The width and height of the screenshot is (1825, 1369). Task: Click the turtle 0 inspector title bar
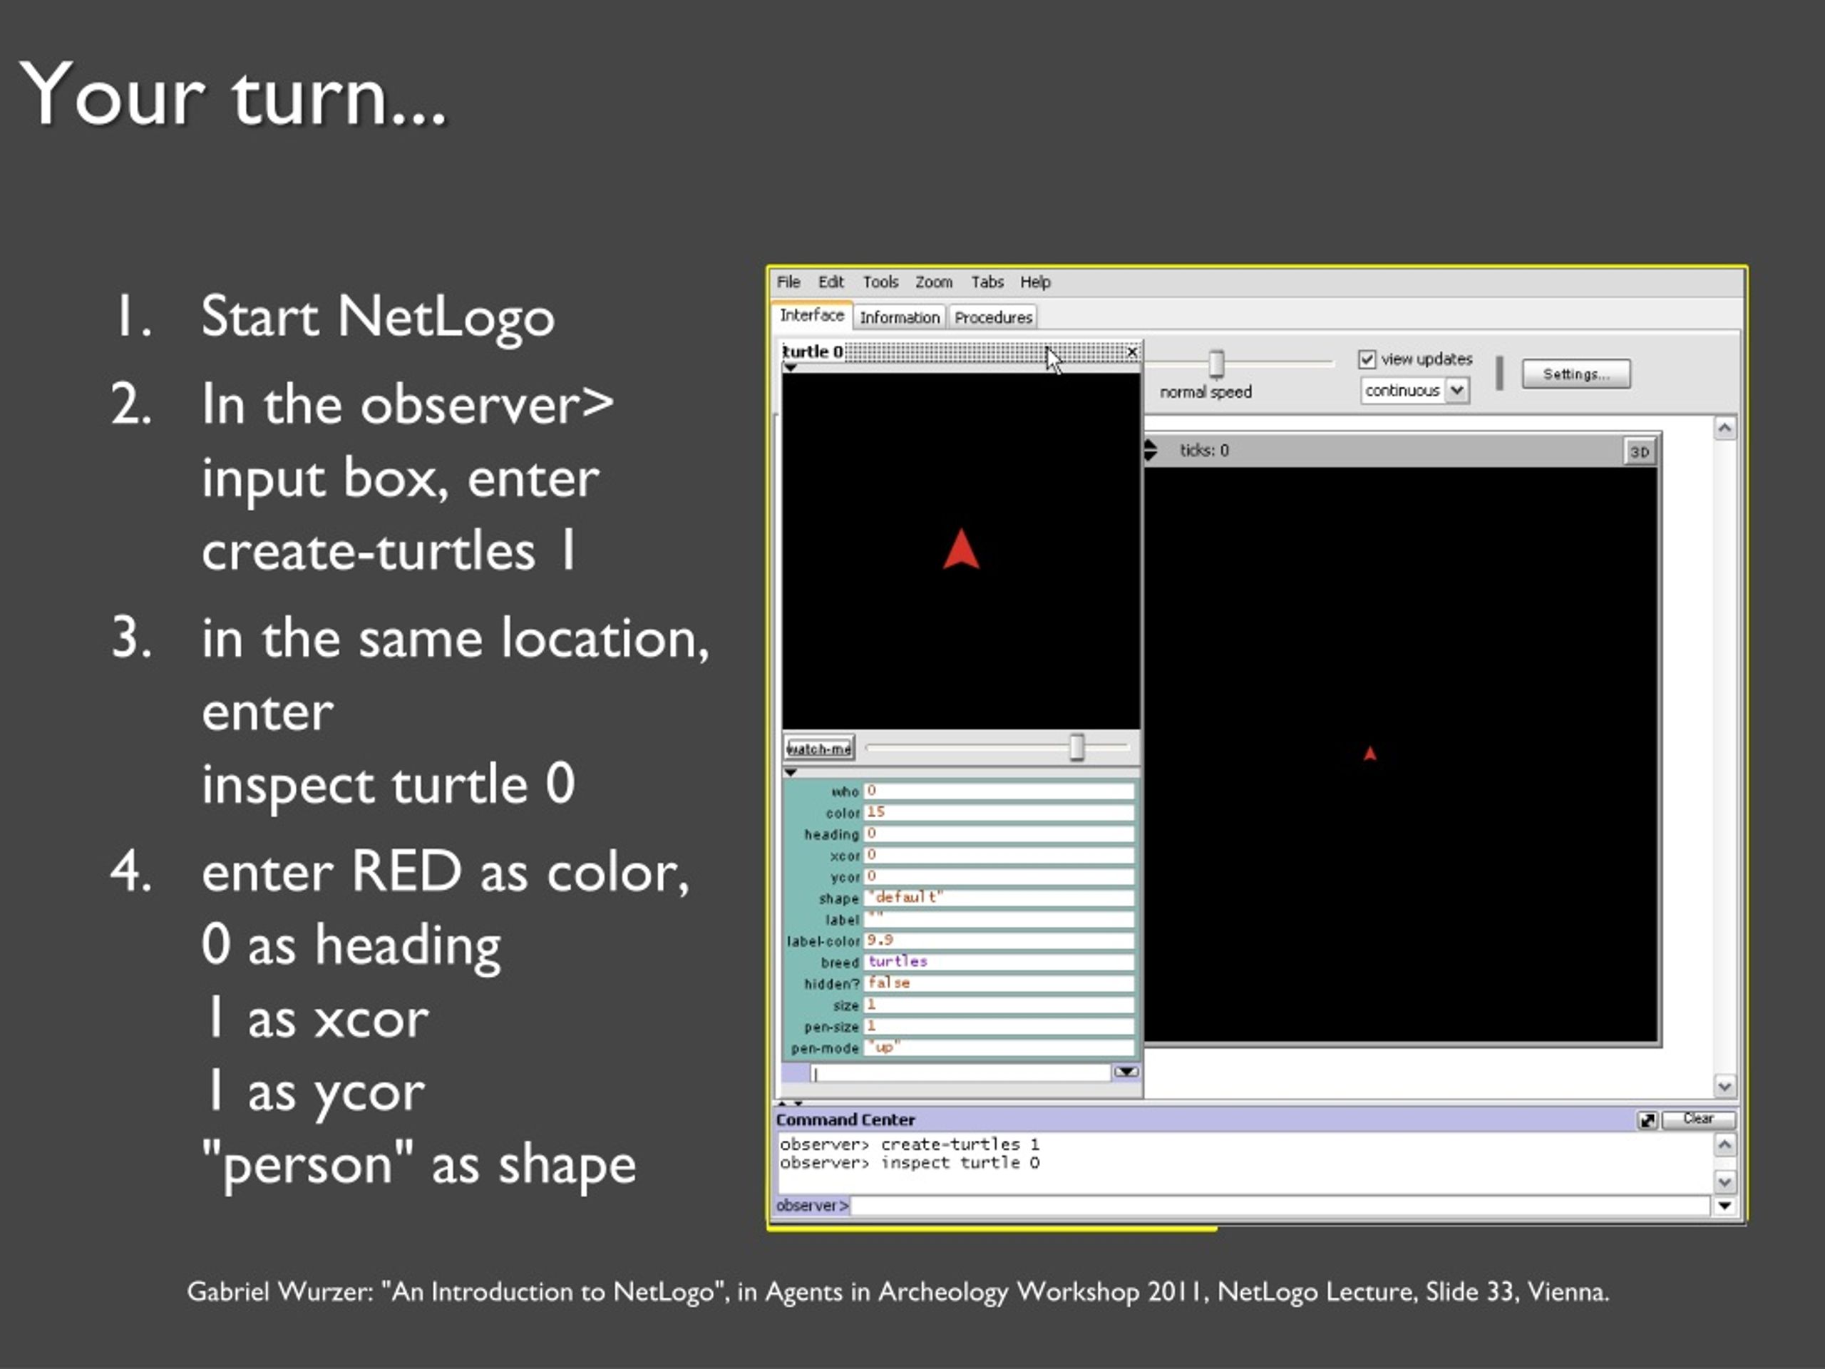961,352
